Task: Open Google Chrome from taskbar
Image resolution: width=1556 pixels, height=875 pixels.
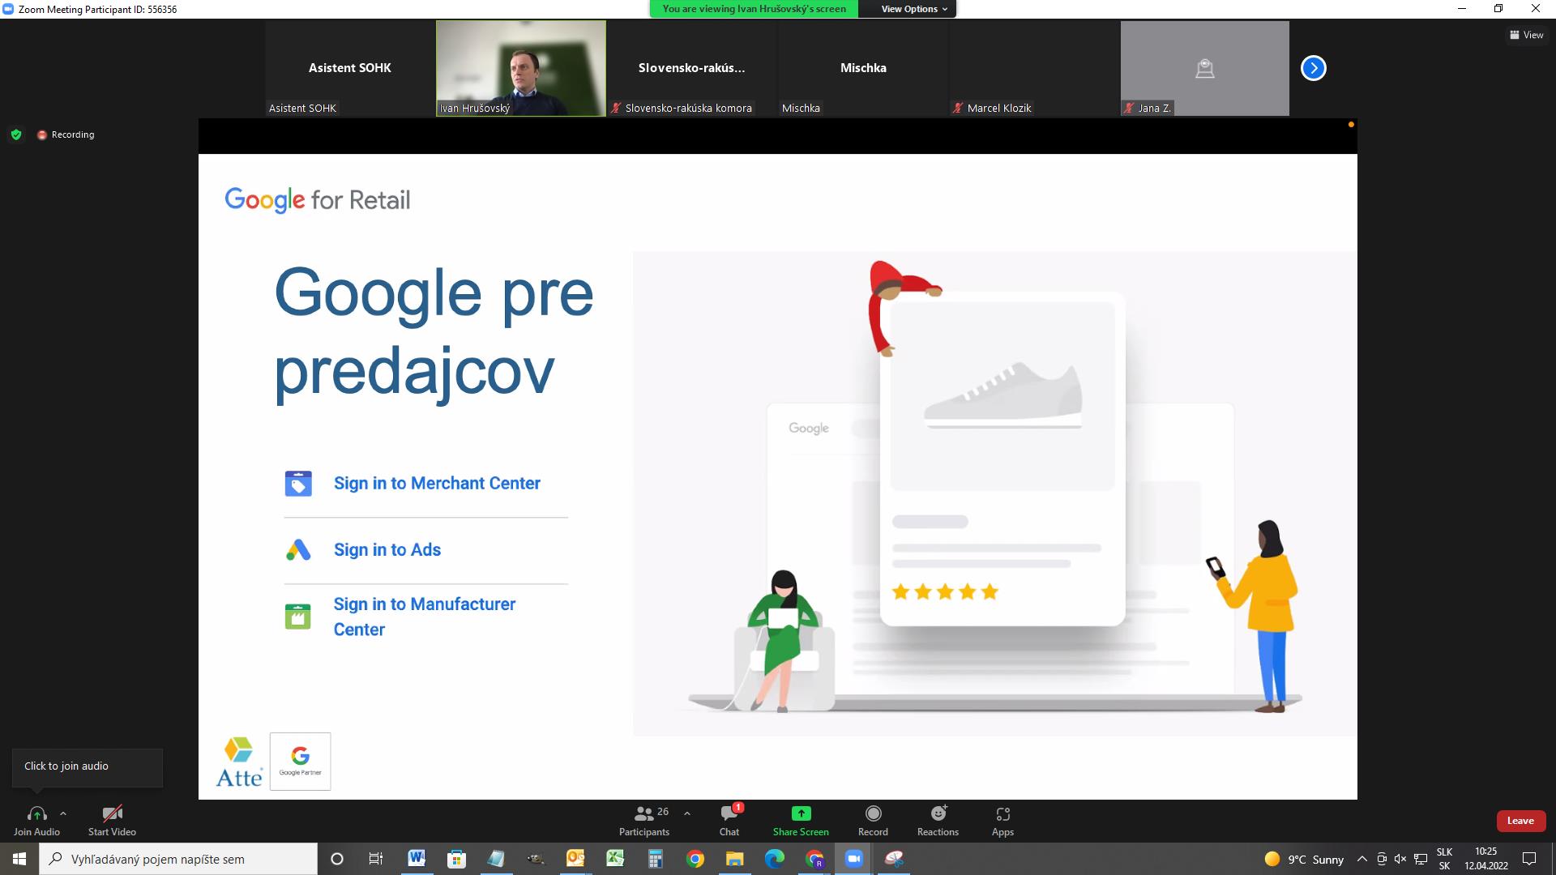Action: tap(695, 859)
